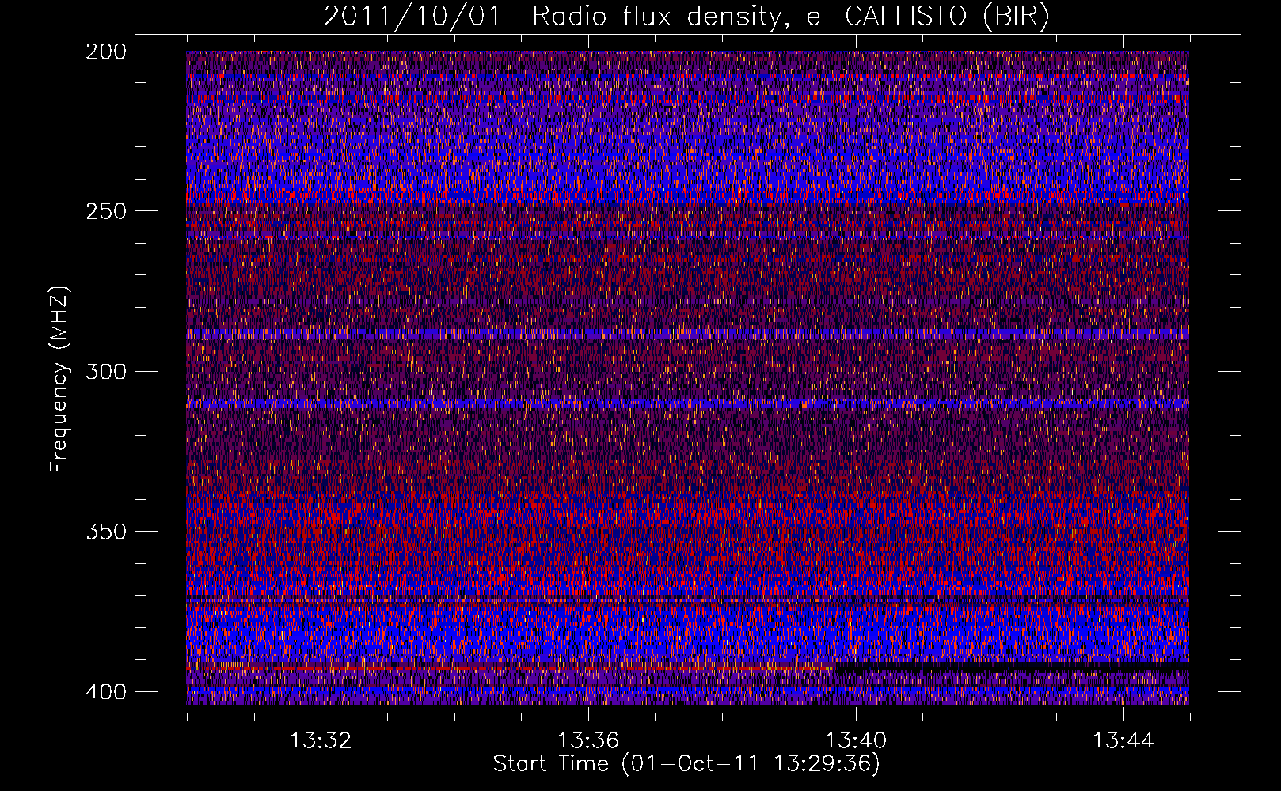Click the 350 frequency tick label
This screenshot has width=1281, height=791.
coord(105,531)
